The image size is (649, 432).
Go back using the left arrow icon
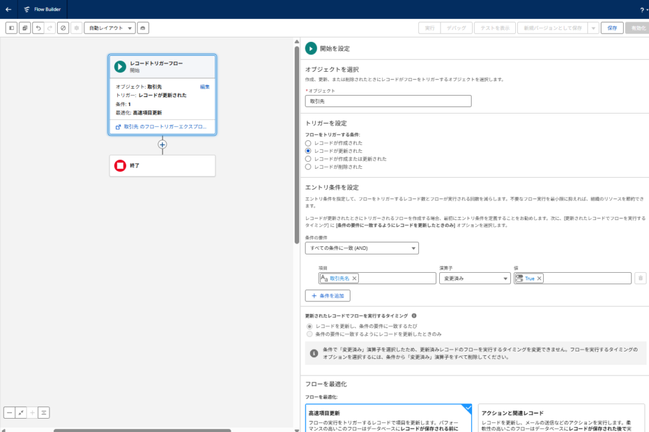click(8, 9)
